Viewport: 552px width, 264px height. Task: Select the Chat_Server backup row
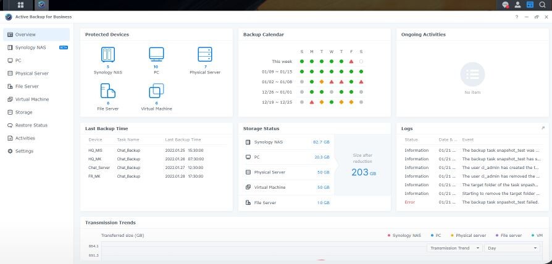point(156,168)
